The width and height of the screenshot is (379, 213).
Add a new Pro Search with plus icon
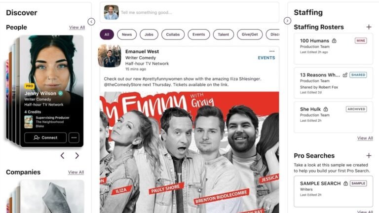[x=369, y=155]
